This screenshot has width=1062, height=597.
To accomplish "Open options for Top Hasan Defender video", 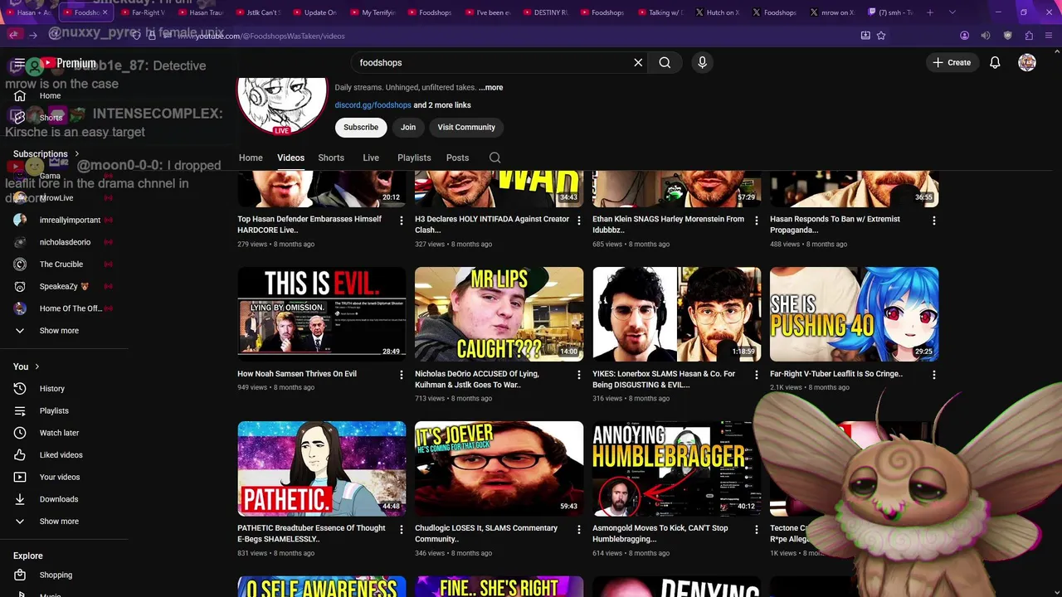I will pos(402,221).
